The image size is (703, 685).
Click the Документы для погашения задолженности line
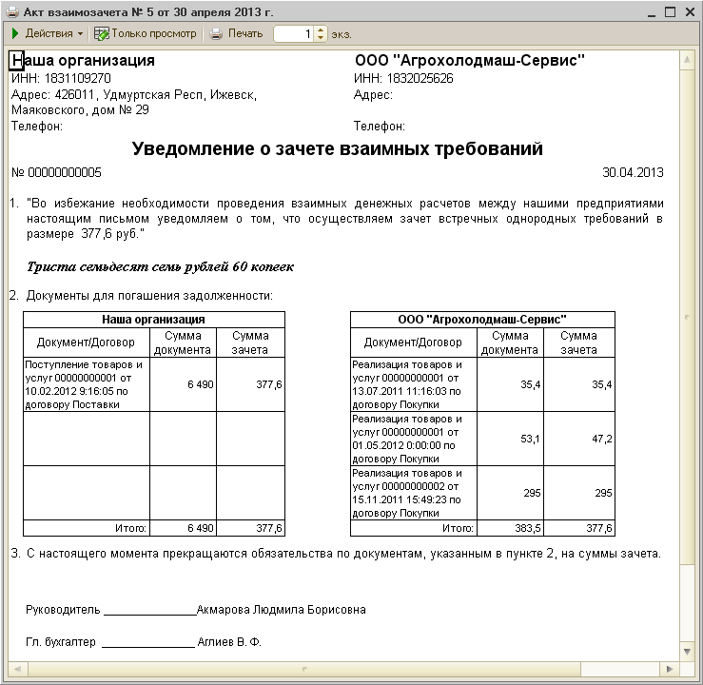149,296
